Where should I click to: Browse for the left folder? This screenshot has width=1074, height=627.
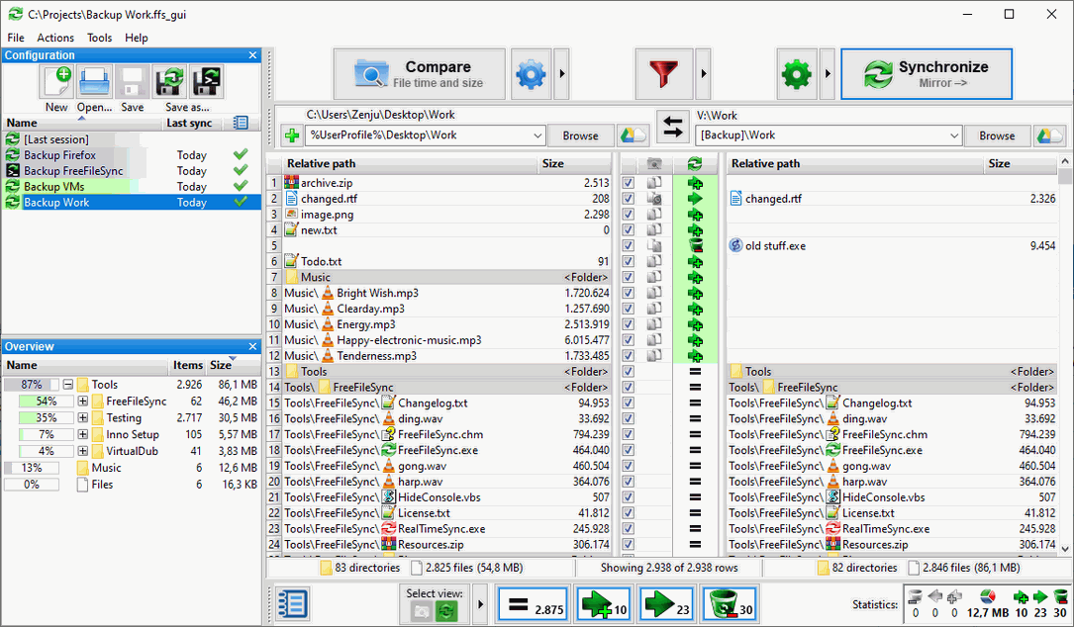581,135
